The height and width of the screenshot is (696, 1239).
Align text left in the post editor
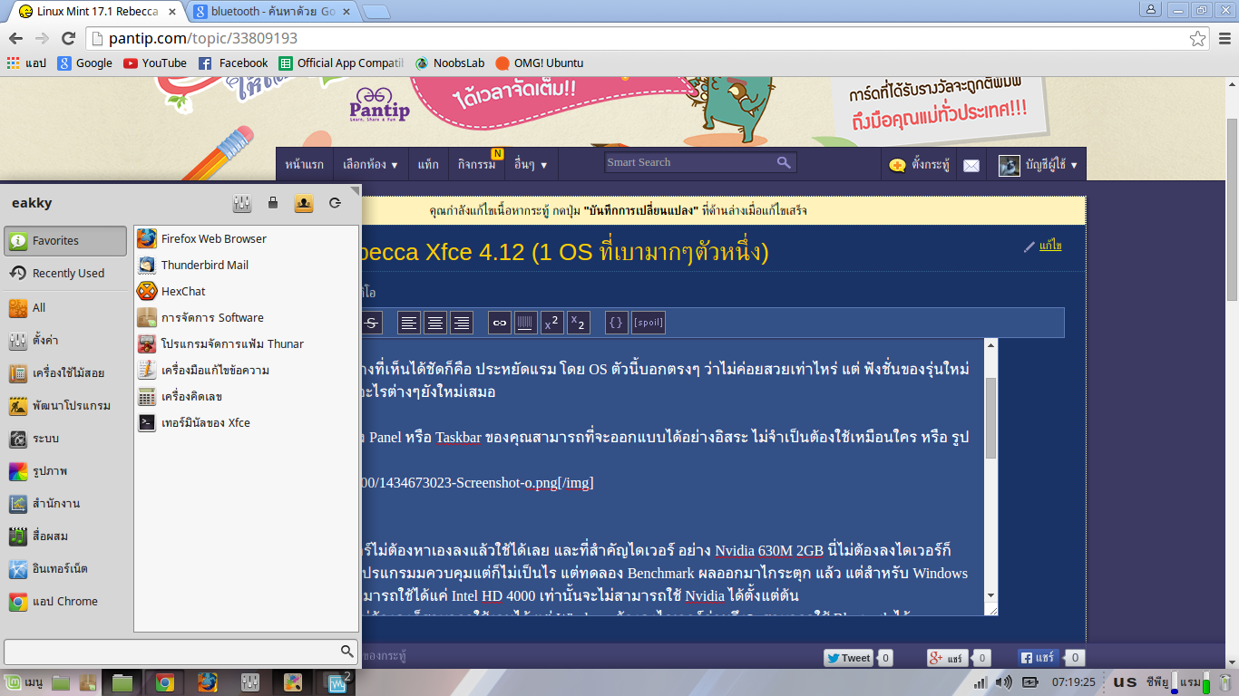[410, 323]
